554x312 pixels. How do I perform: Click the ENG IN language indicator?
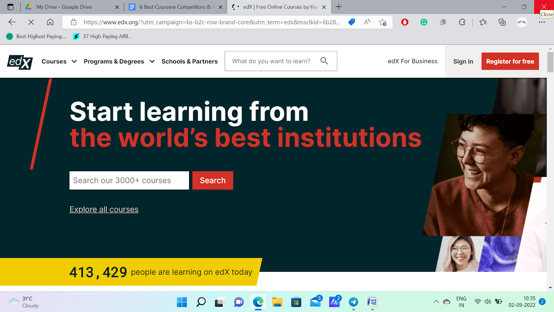point(461,302)
